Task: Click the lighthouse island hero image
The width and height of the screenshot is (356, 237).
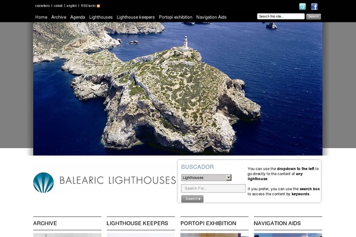Action: [178, 89]
